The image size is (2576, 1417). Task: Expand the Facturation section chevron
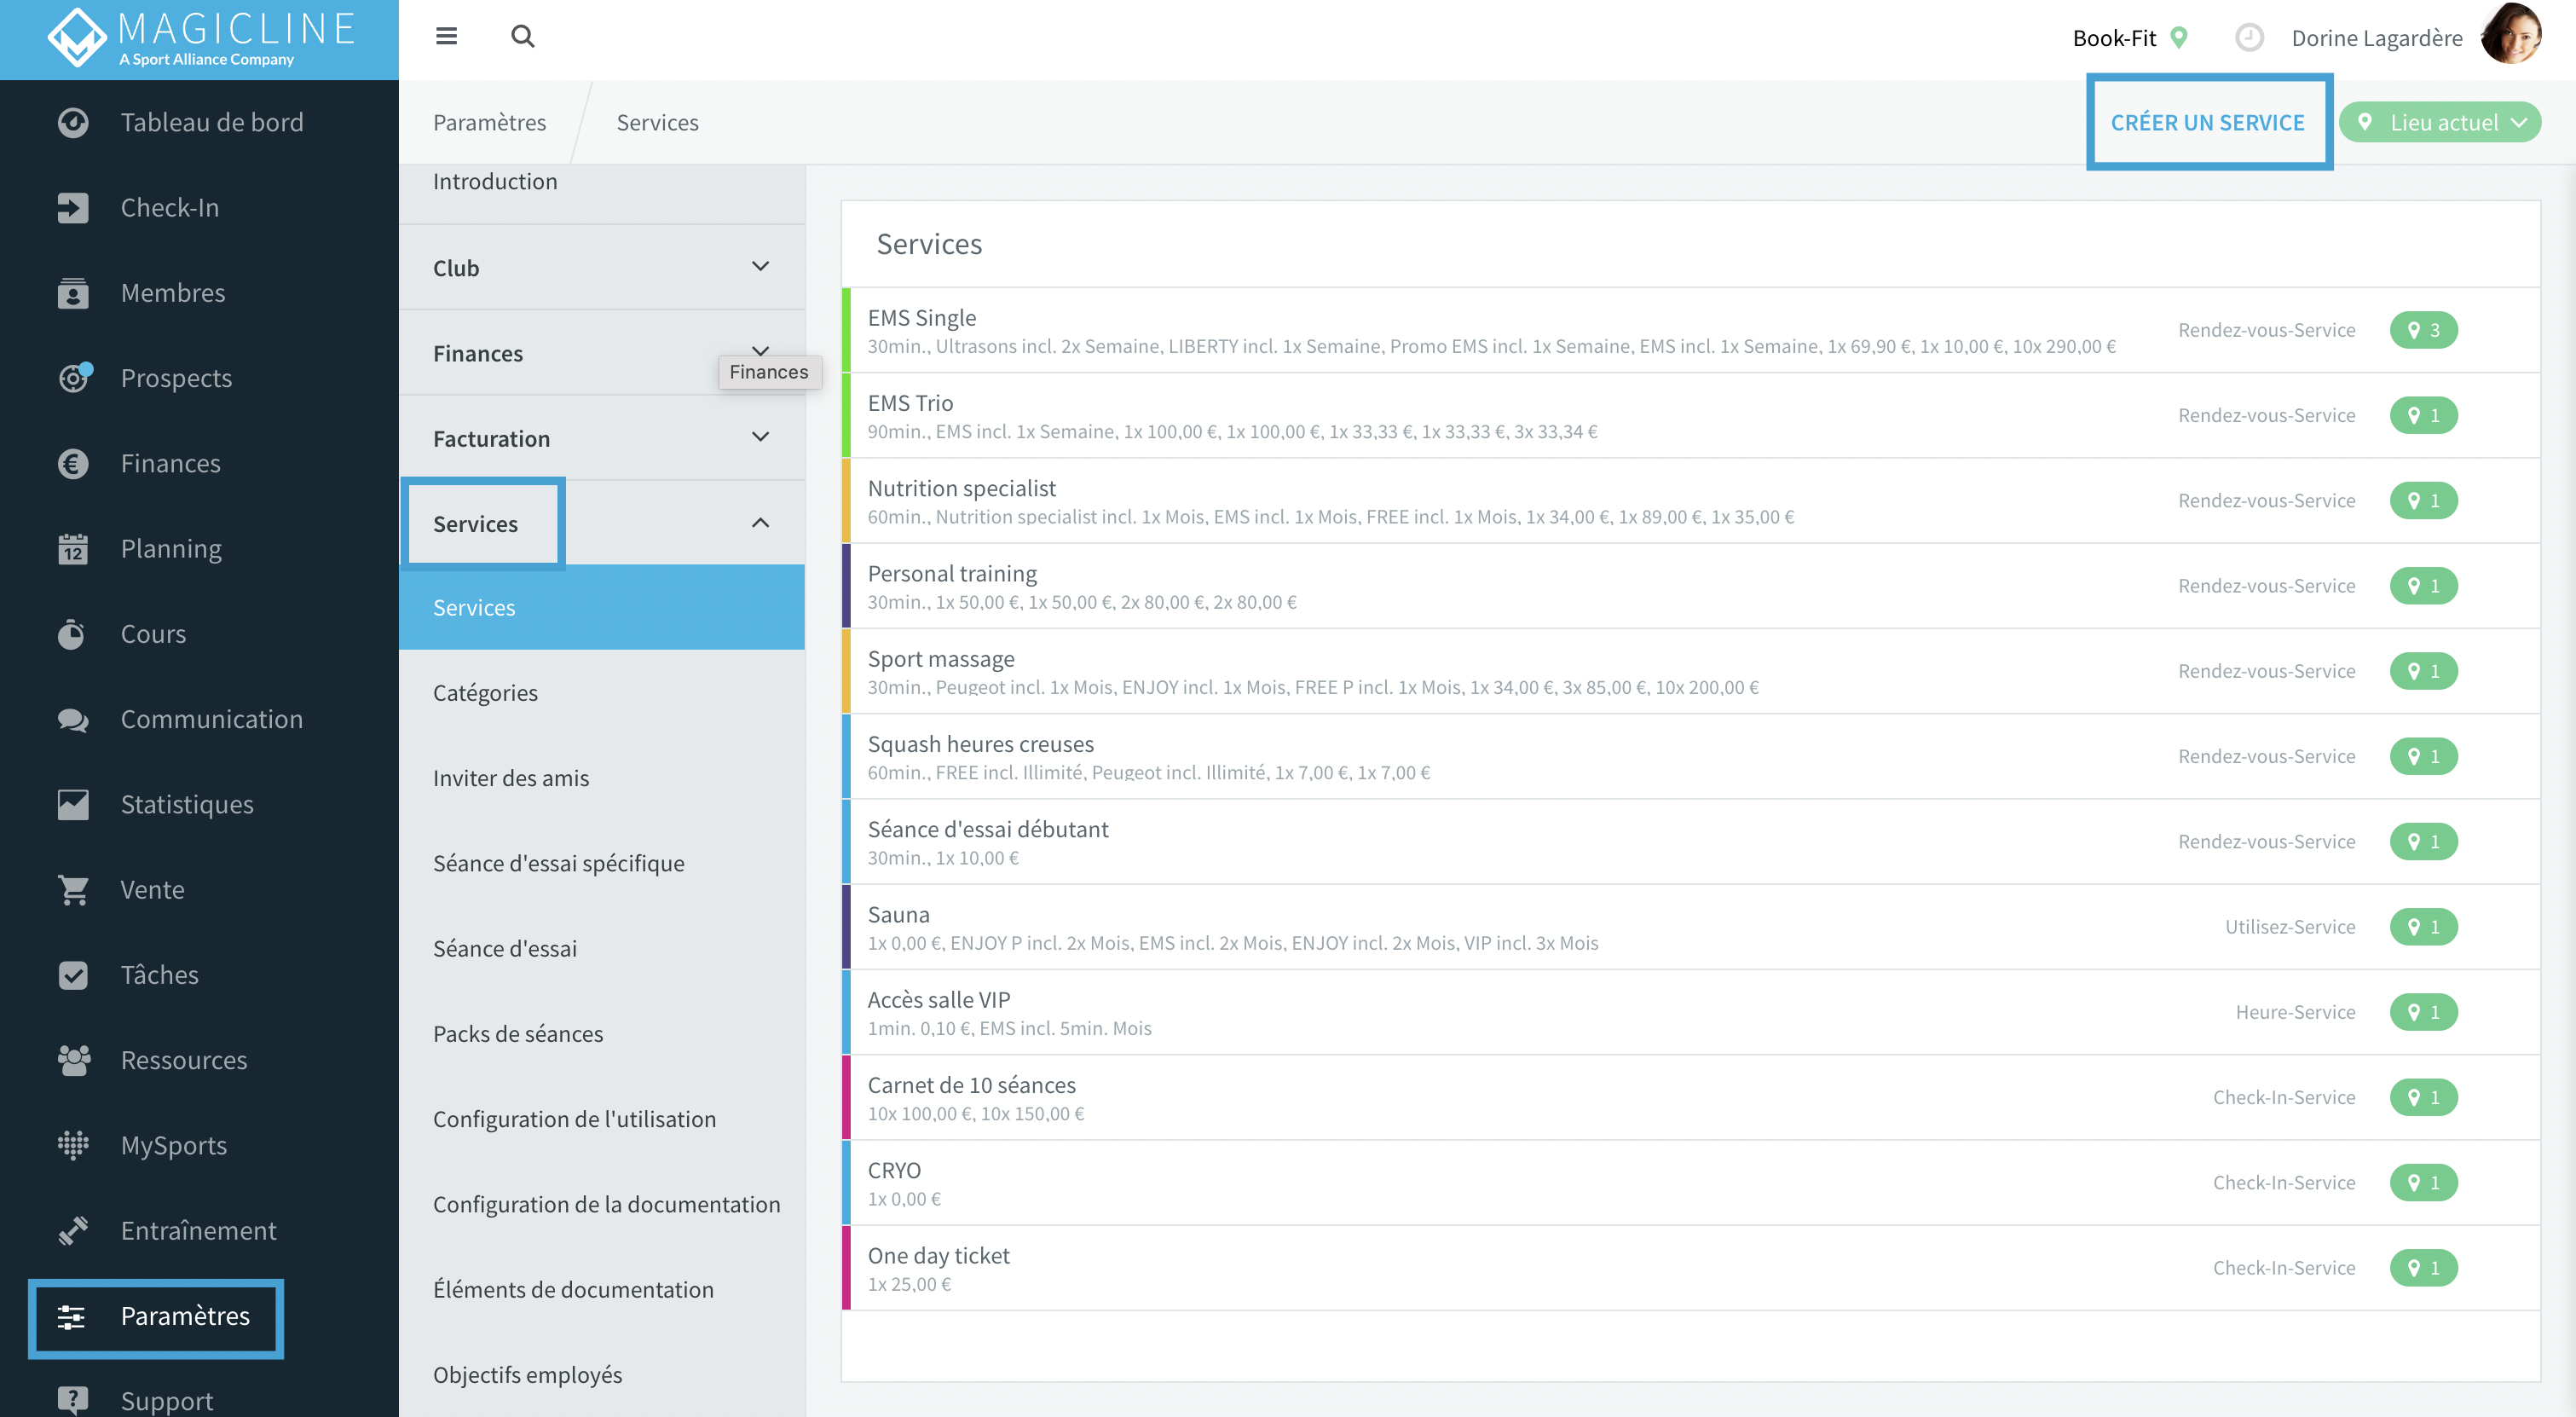[760, 437]
